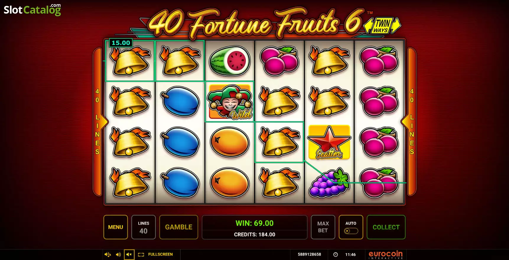Image resolution: width=509 pixels, height=260 pixels.
Task: Click the sound effects speaker icon
Action: tap(118, 254)
